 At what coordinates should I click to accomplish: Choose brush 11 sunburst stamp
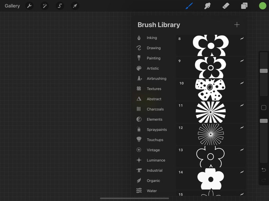[x=211, y=112]
